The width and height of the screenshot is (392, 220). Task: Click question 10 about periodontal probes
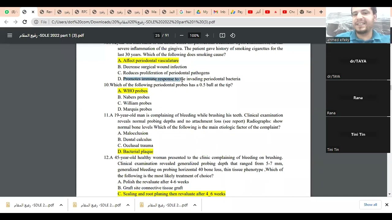(168, 85)
